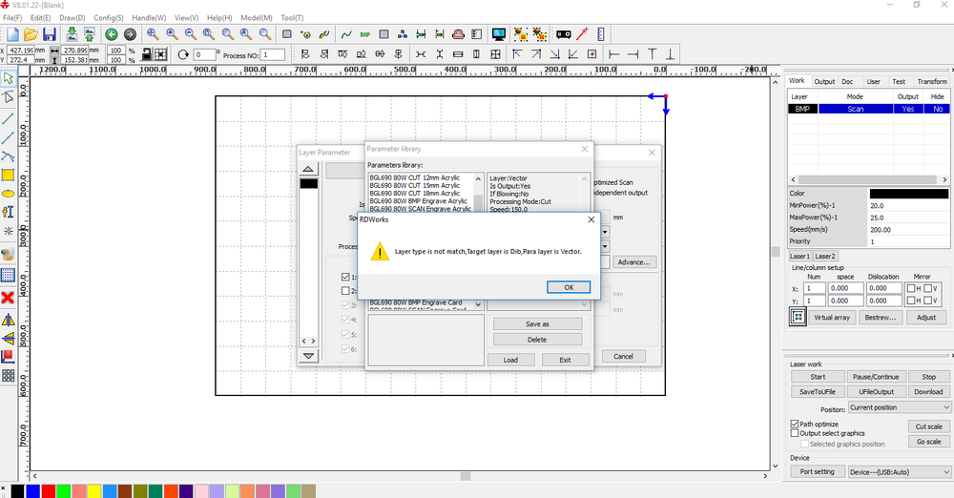Create a new file with toolbar icon
Screen dimensions: 954x498
(12, 34)
